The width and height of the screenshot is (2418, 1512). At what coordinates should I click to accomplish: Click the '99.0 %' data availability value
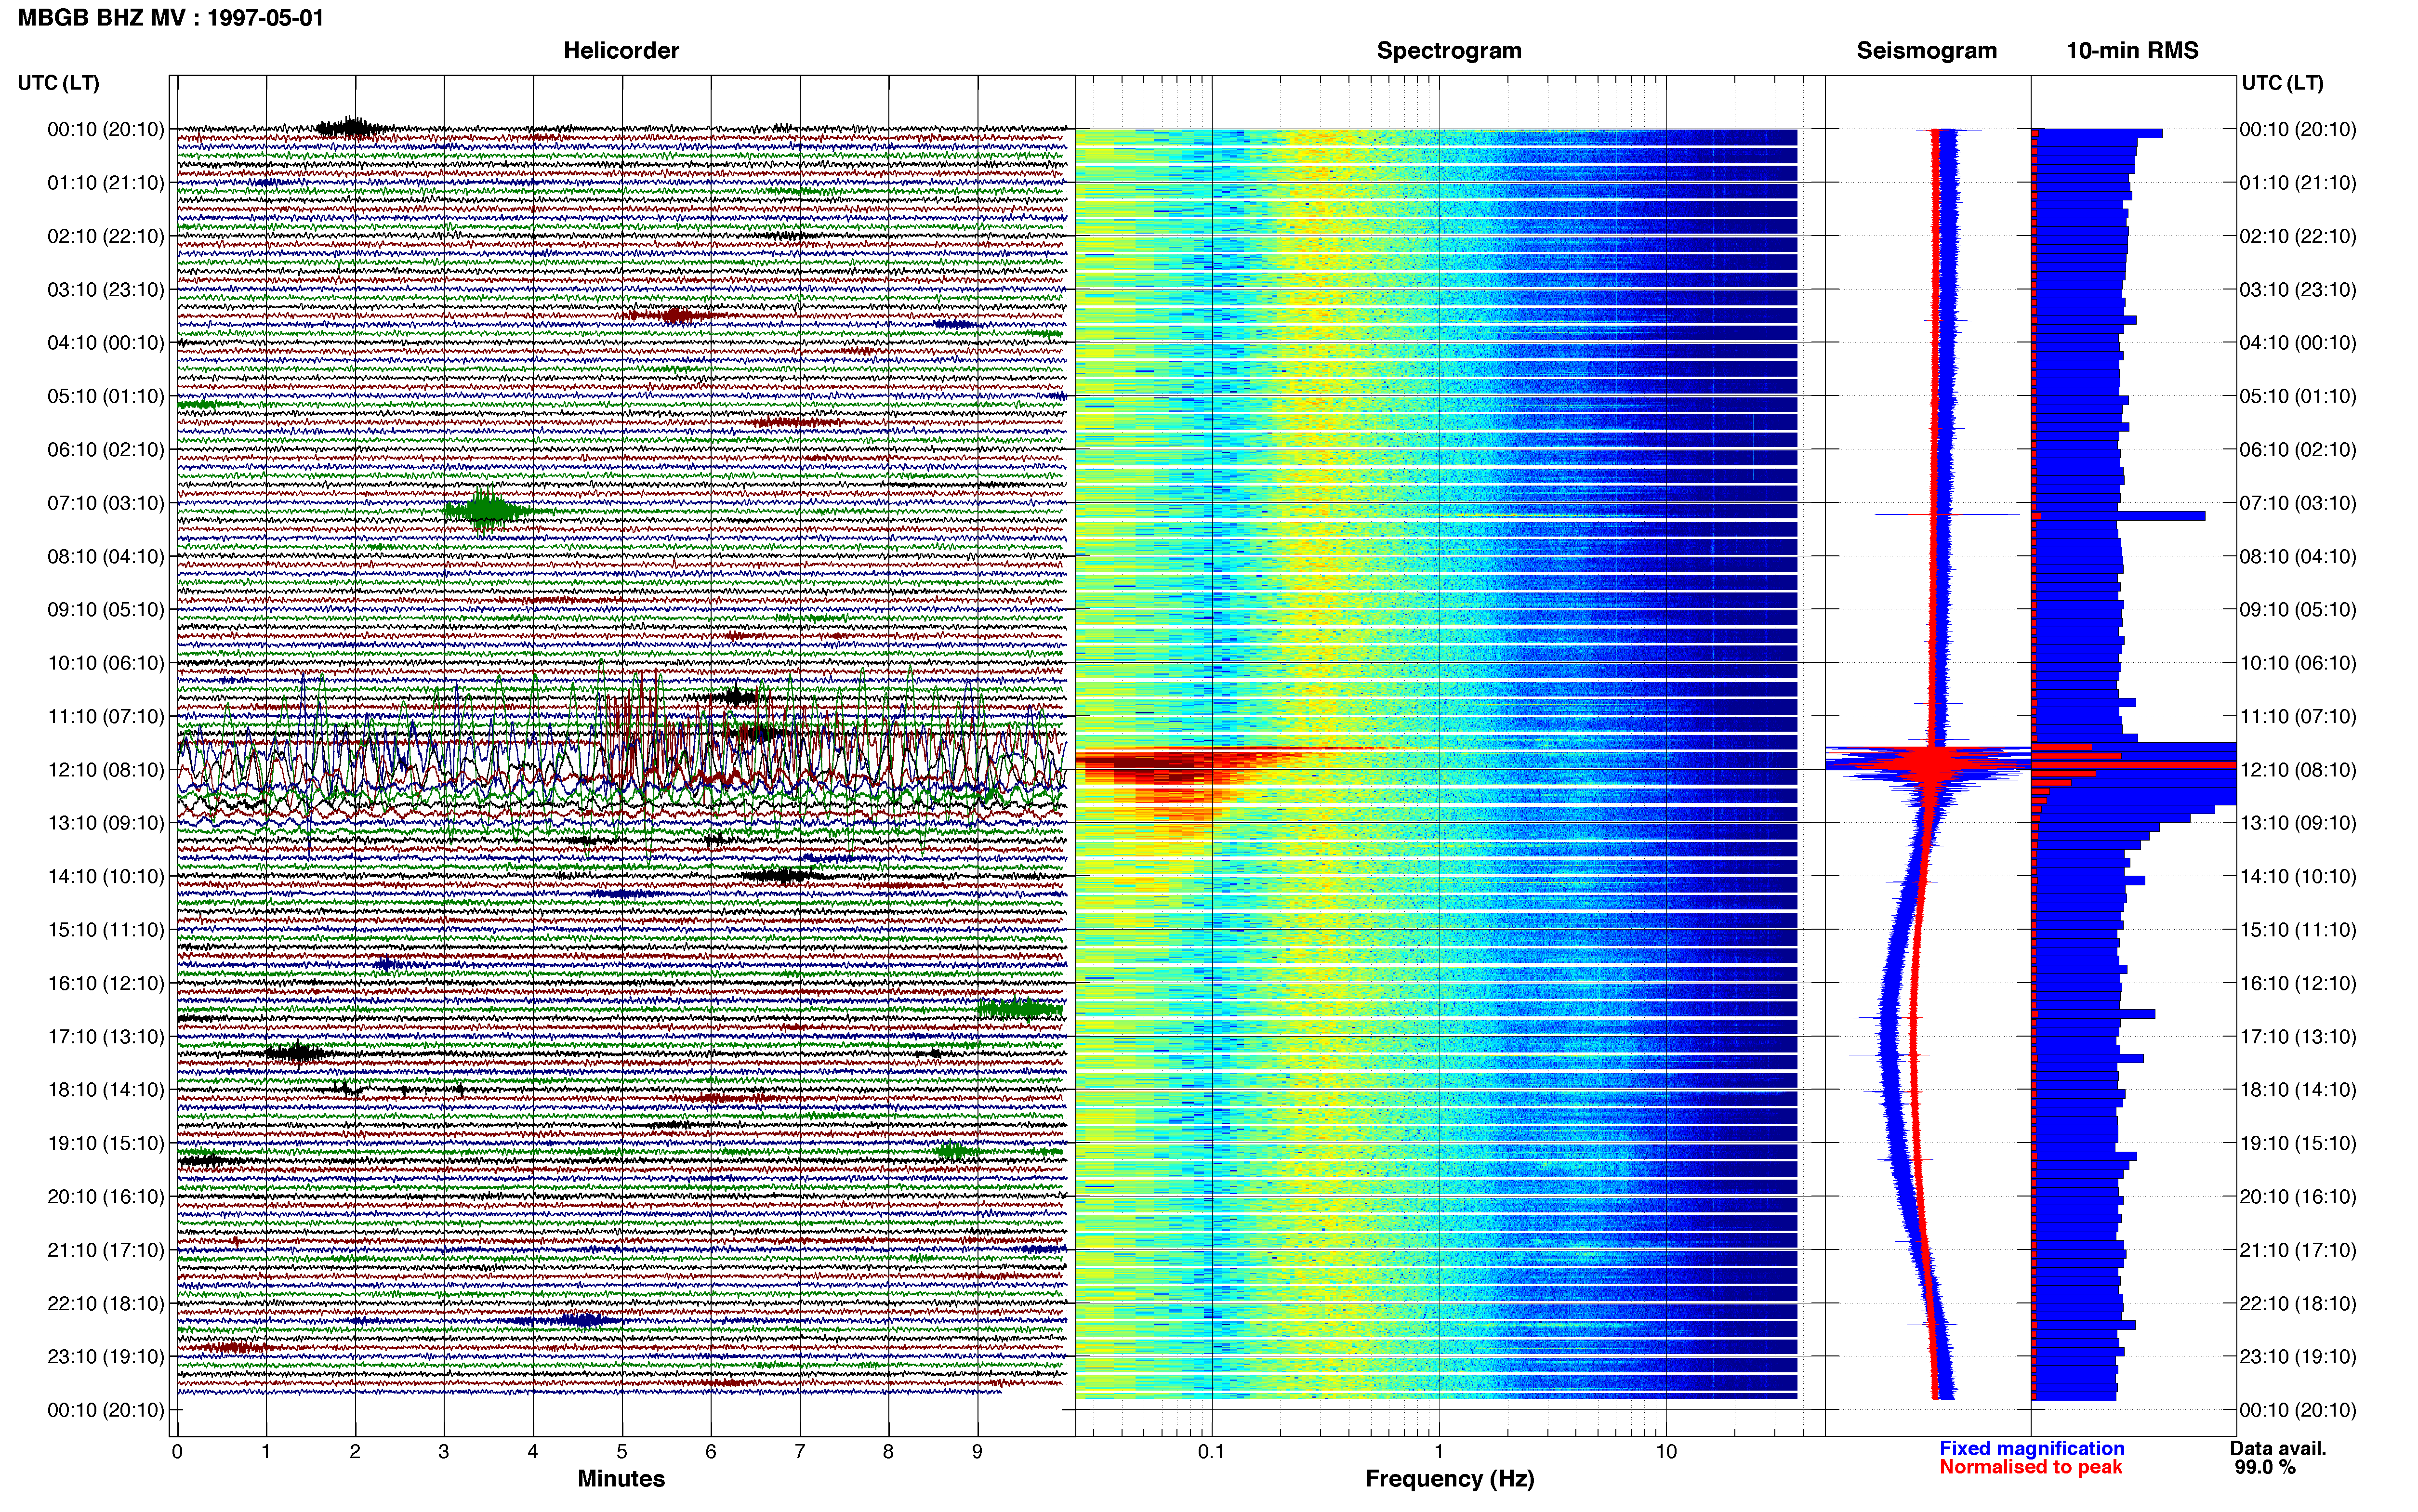pyautogui.click(x=2265, y=1468)
